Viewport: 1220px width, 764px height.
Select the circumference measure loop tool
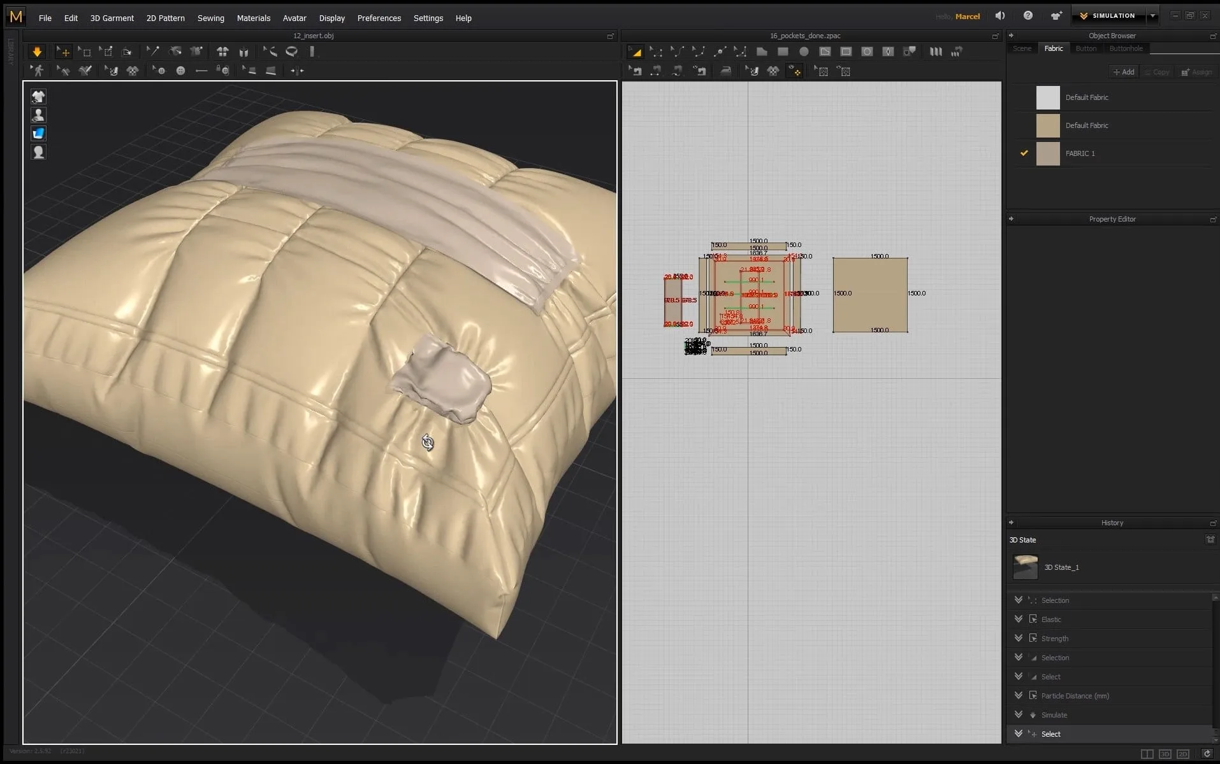[291, 52]
